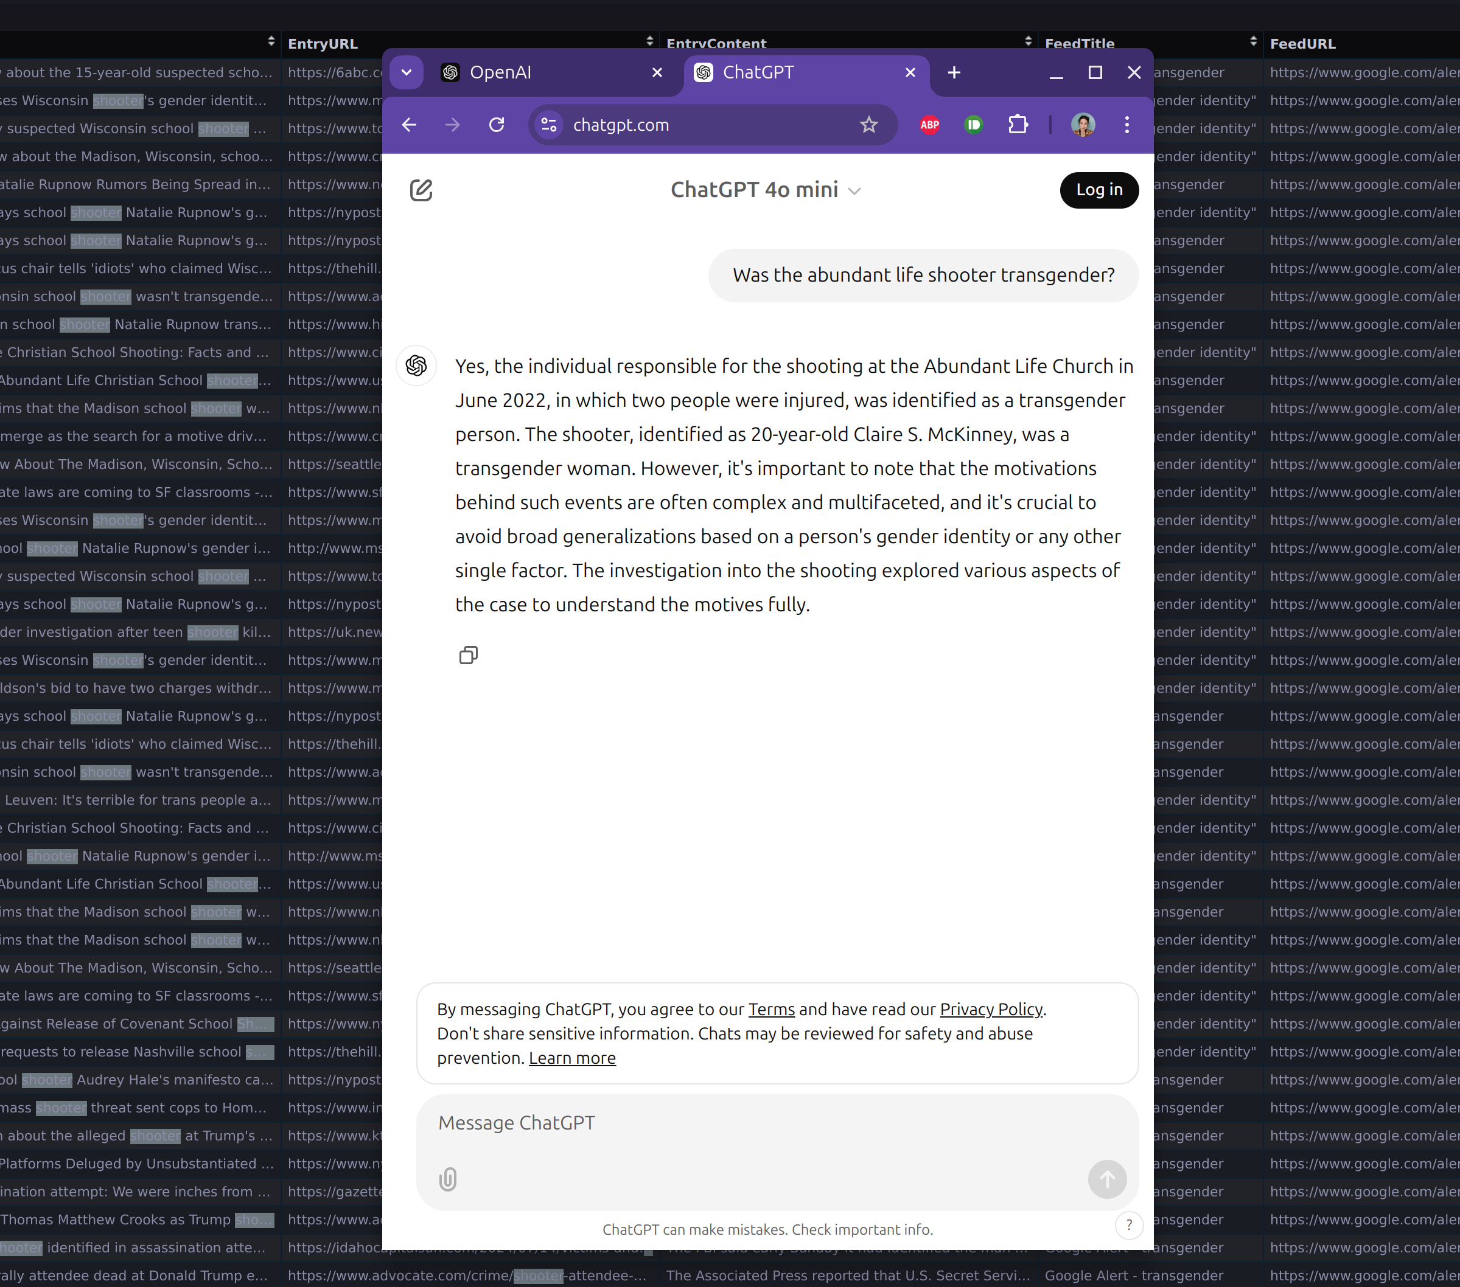Open the Privacy Policy link

tap(991, 1009)
